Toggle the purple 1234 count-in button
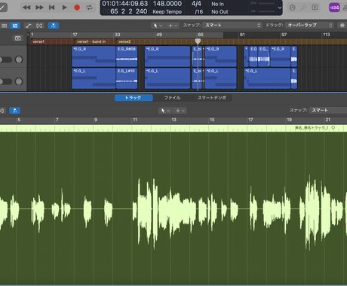This screenshot has width=347, height=286. click(334, 8)
